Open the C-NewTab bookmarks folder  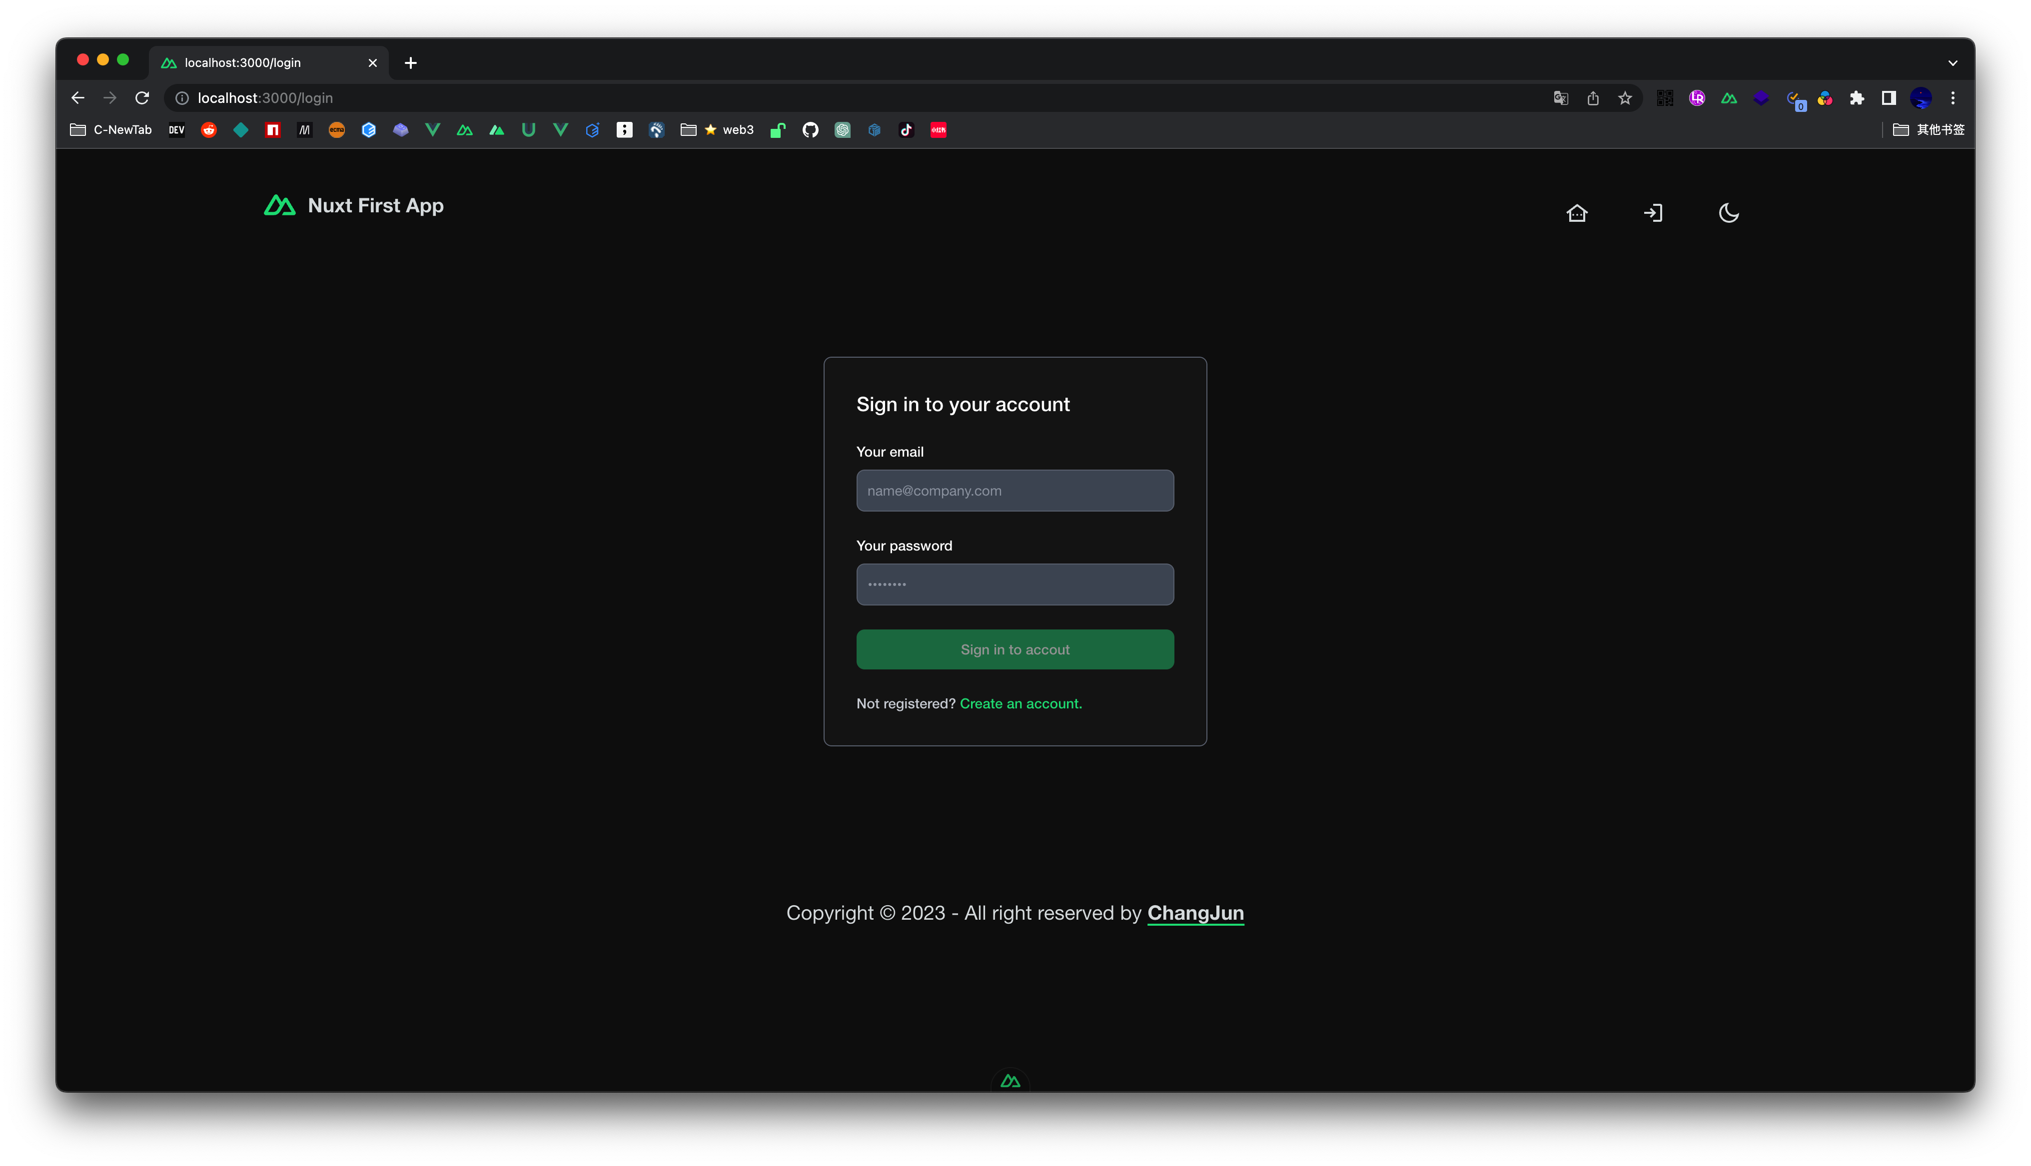pyautogui.click(x=111, y=130)
